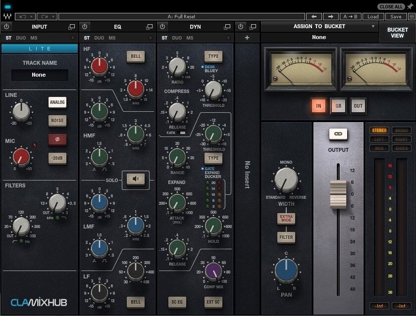Toggle the width FILTER button
This screenshot has height=316, width=416.
[286, 237]
